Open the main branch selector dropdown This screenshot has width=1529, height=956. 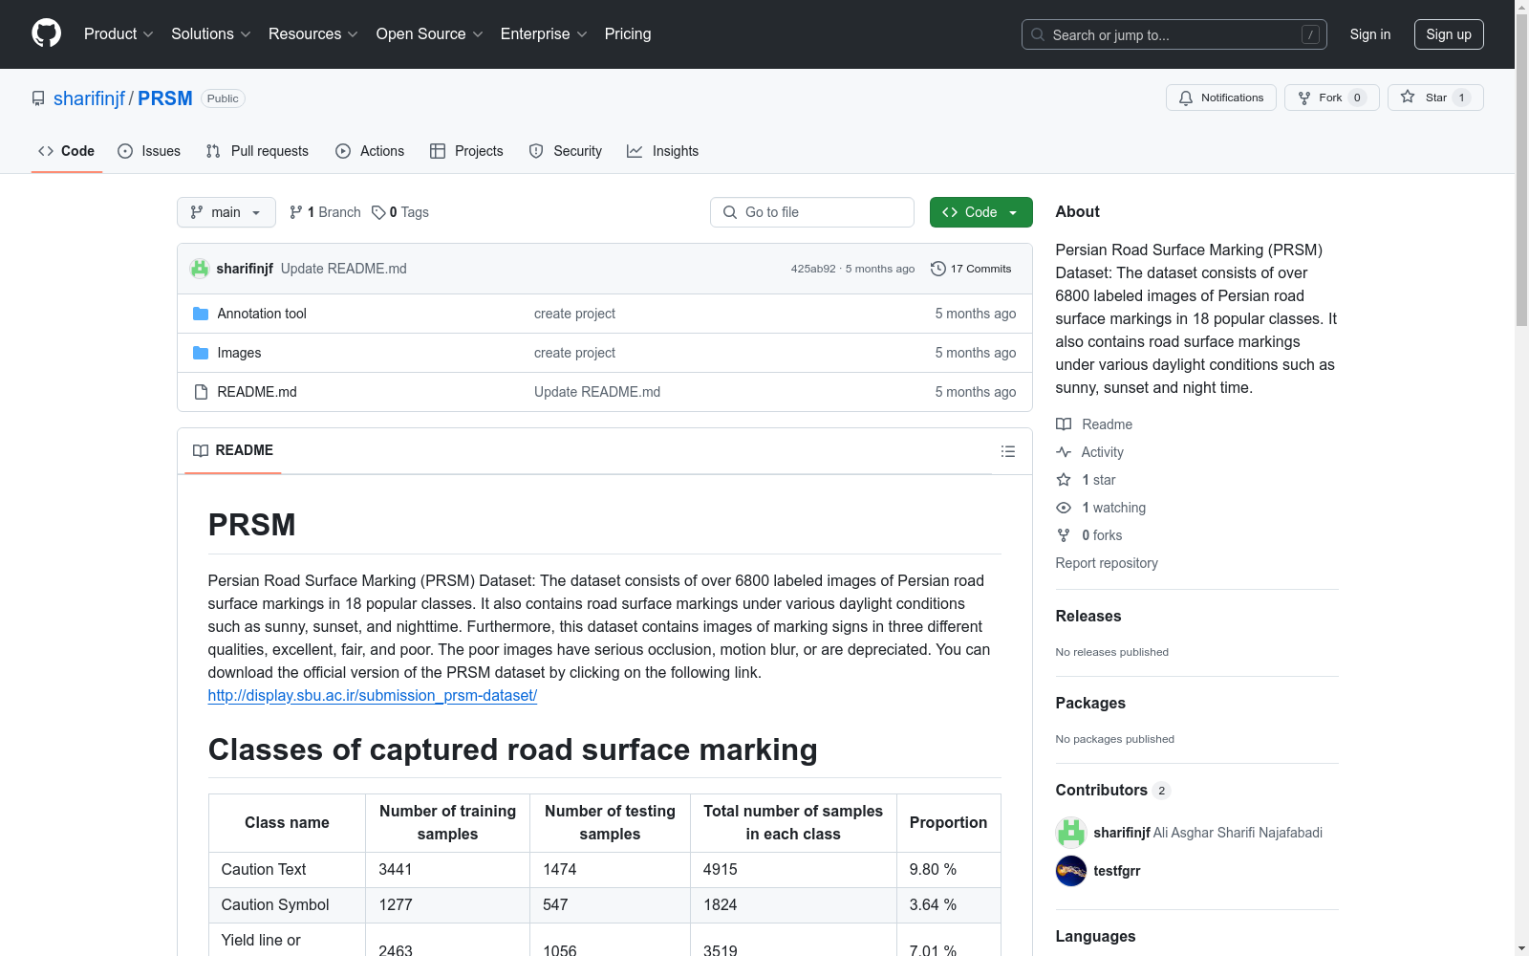(x=226, y=212)
